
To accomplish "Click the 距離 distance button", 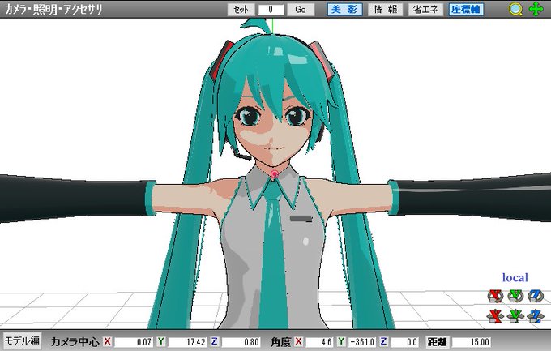I will pos(438,342).
